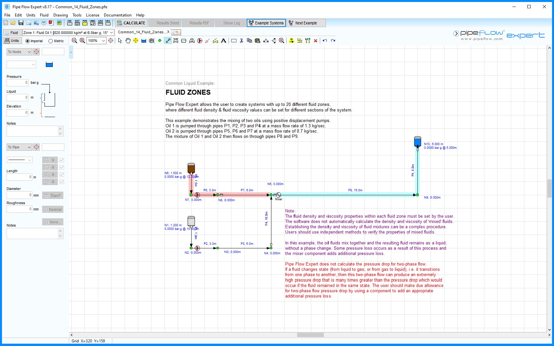The image size is (554, 346).
Task: Redo the last undone action
Action: coord(333,41)
